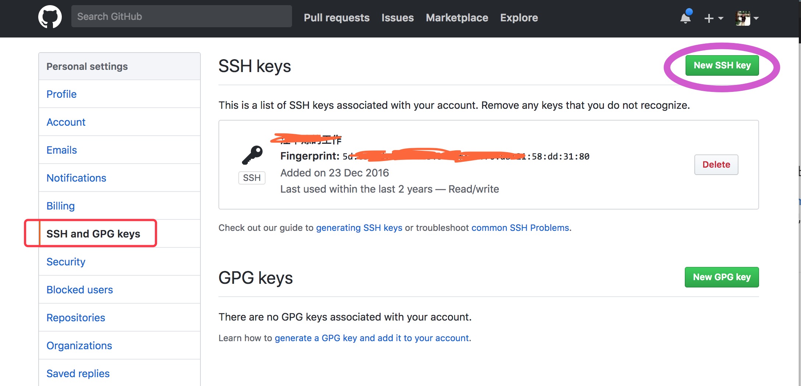The height and width of the screenshot is (386, 801).
Task: Open Pull requests in top navigation
Action: [337, 18]
